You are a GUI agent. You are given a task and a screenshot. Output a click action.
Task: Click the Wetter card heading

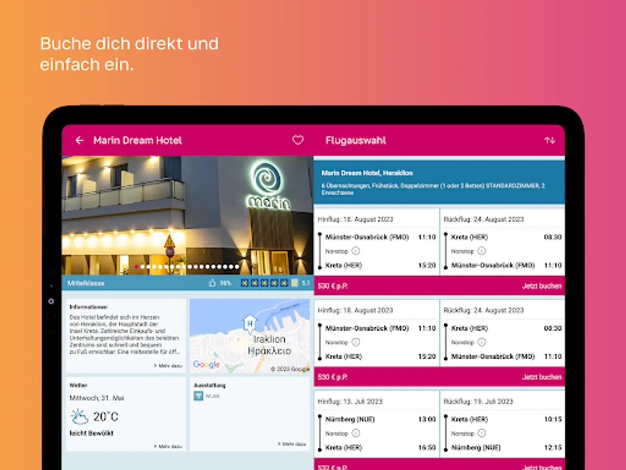(78, 385)
